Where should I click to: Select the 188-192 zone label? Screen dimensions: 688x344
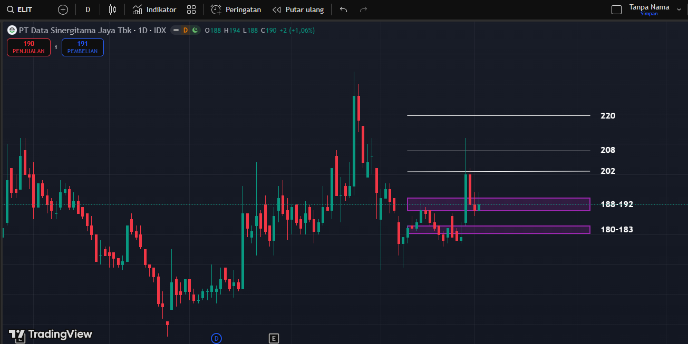tap(617, 204)
